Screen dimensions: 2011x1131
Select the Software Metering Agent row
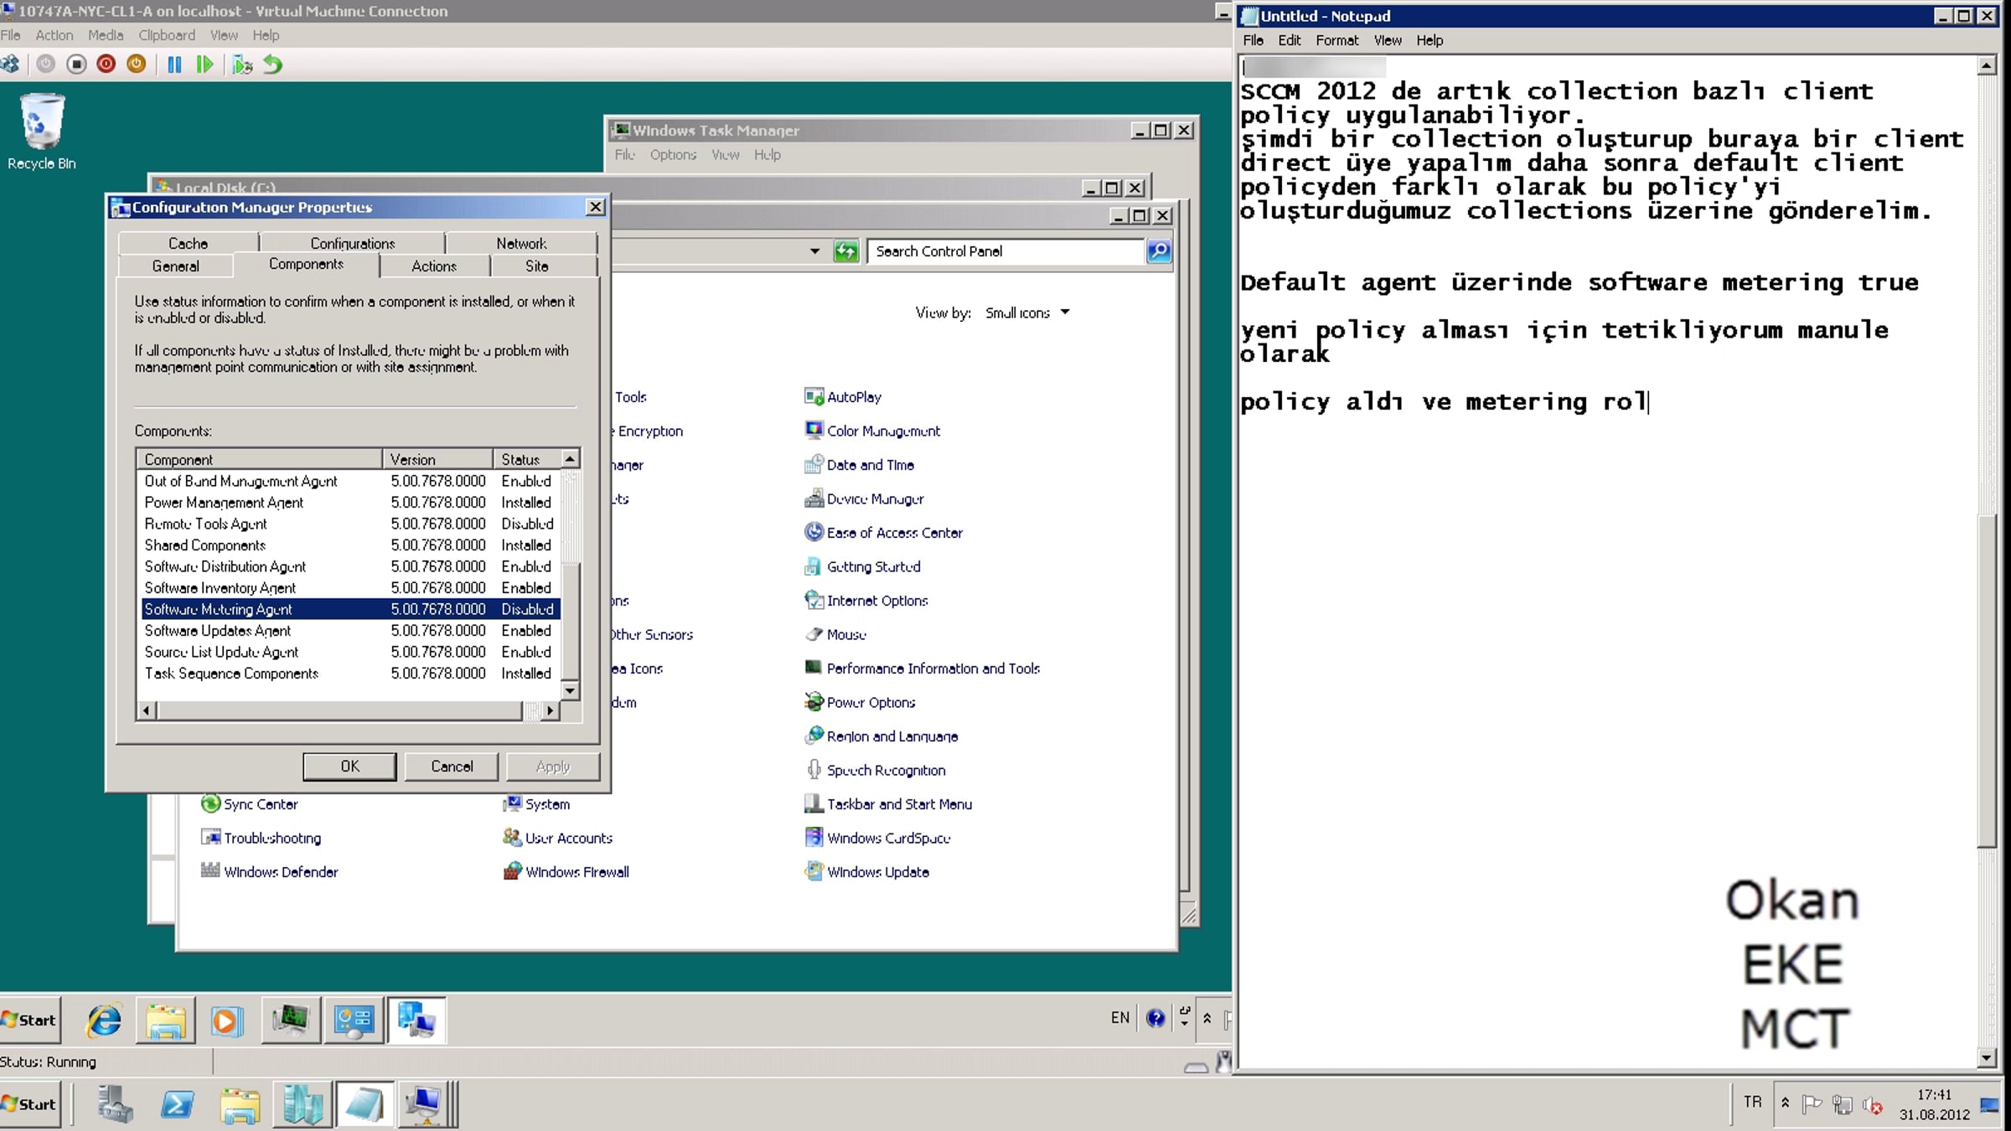tap(350, 609)
